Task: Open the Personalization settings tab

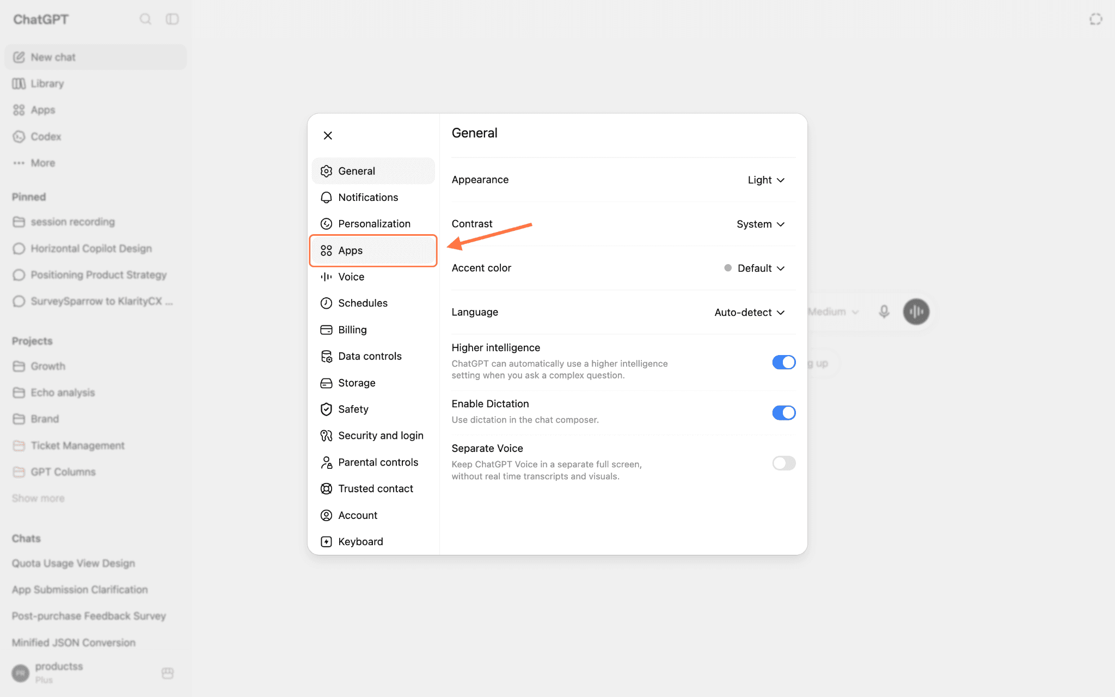Action: pos(373,224)
